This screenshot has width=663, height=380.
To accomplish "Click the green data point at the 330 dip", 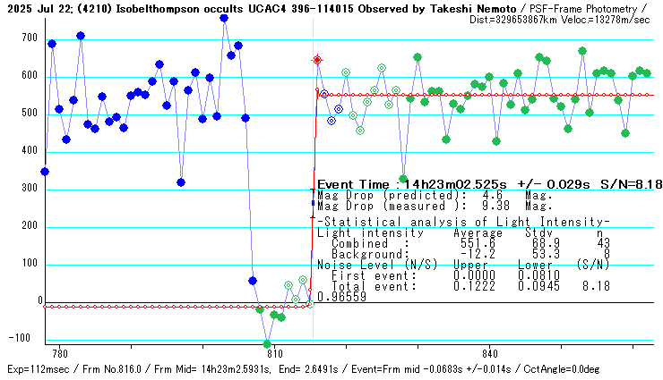I will tap(403, 179).
